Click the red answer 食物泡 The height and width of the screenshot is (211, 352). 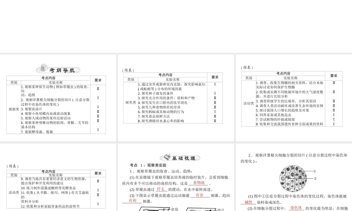pos(199,183)
